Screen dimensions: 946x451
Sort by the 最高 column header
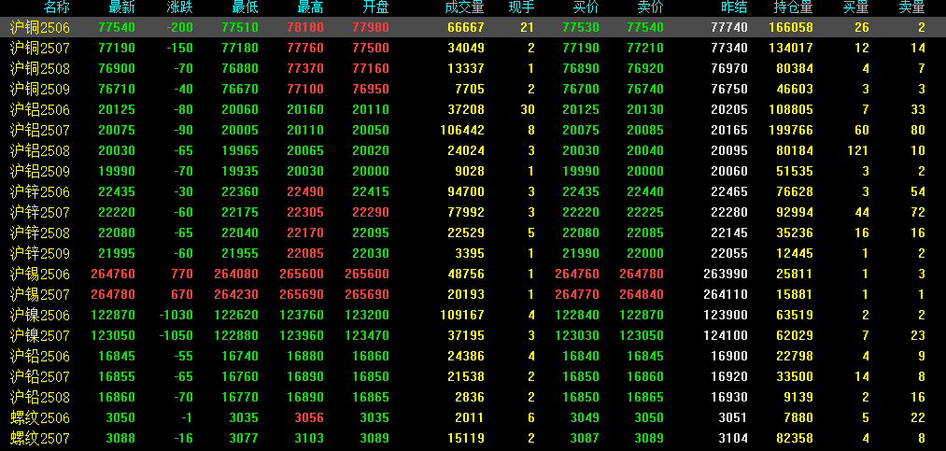[x=311, y=7]
